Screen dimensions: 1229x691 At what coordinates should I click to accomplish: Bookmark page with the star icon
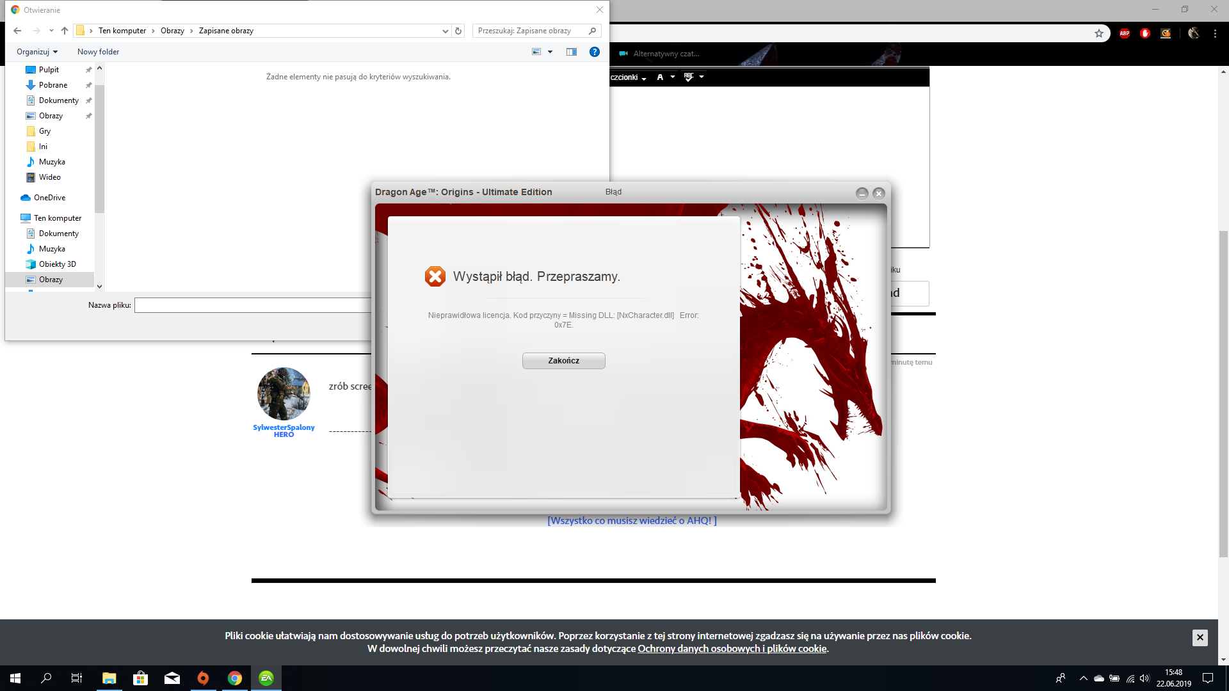pos(1099,33)
